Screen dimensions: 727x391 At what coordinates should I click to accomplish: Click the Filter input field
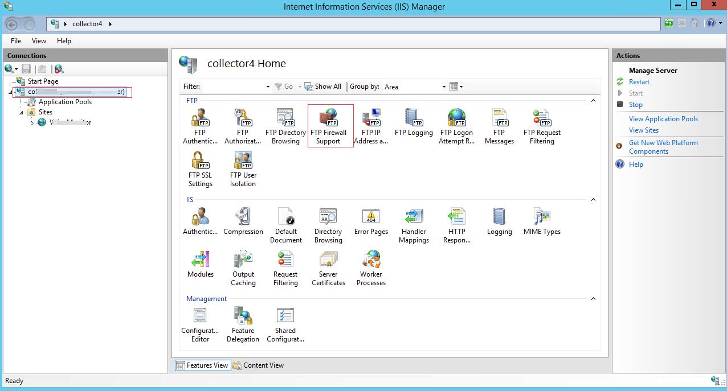pos(234,87)
